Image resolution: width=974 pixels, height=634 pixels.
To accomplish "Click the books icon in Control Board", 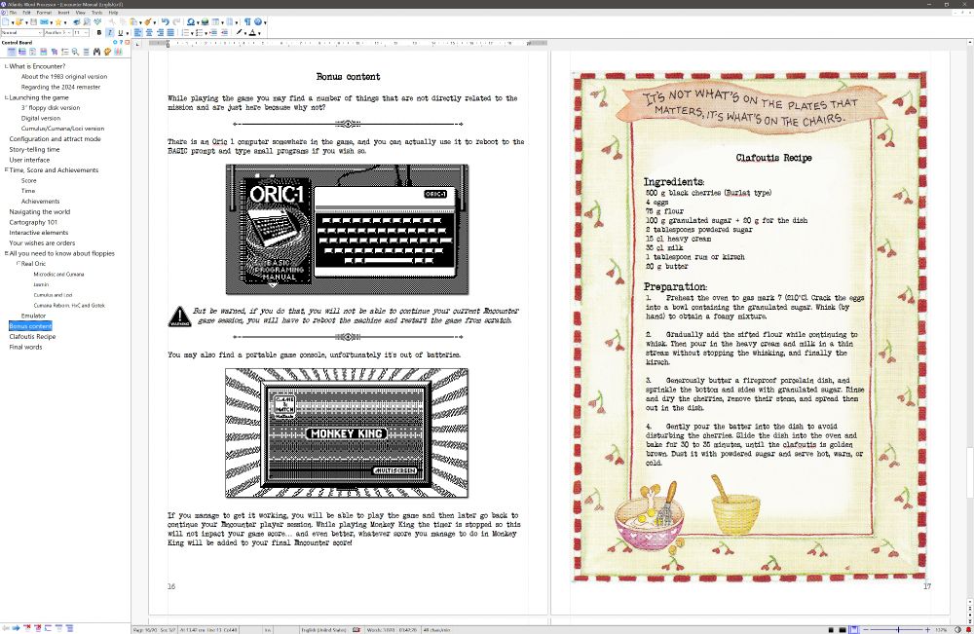I will pos(118,53).
